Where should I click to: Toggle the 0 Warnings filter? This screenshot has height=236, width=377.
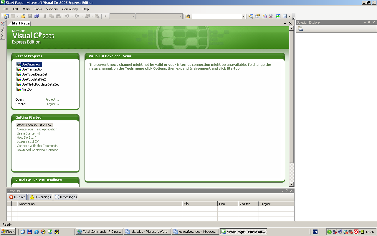pos(40,197)
